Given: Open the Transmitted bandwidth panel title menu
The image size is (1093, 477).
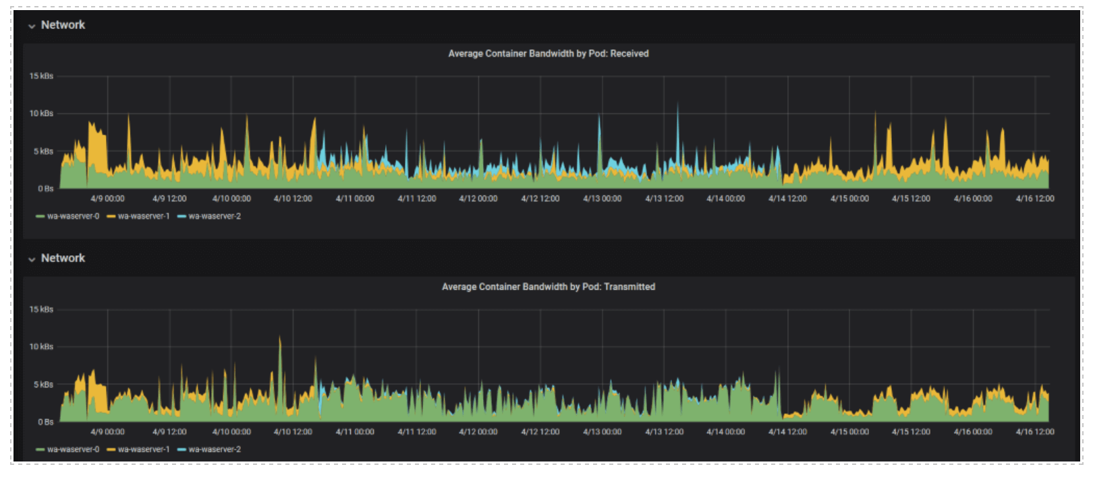Looking at the screenshot, I should point(548,287).
